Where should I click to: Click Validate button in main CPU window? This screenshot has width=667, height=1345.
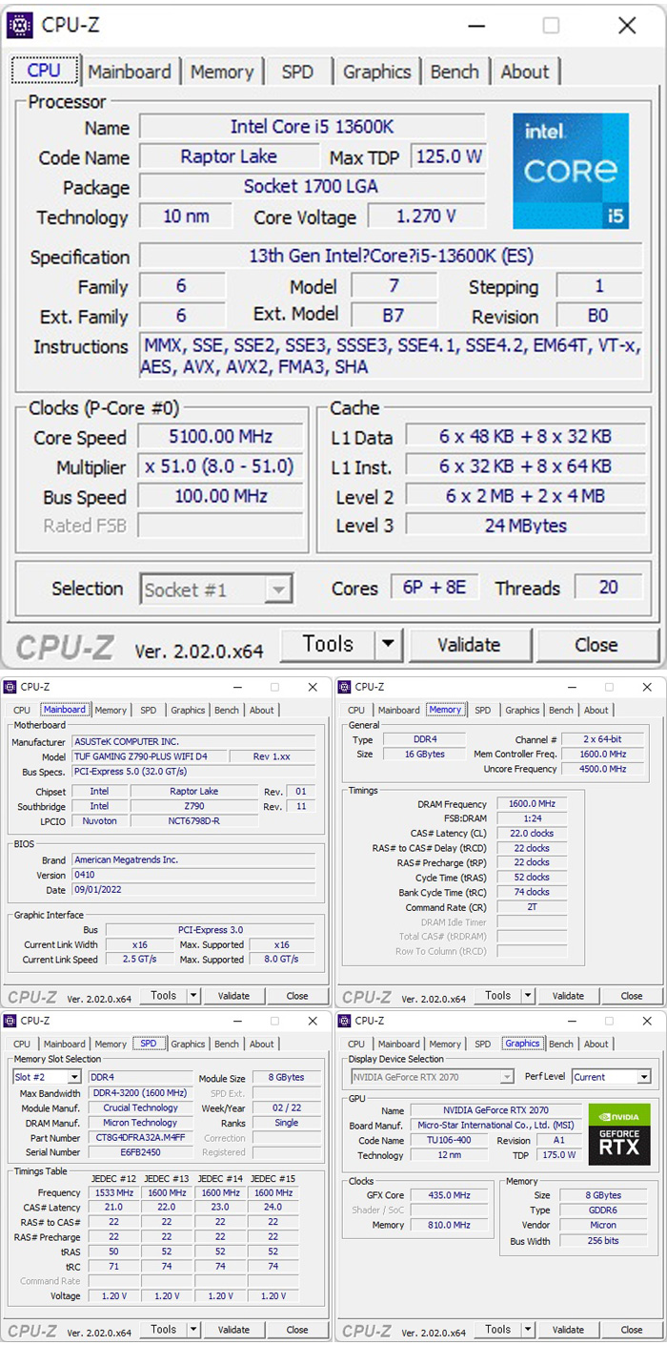point(468,645)
